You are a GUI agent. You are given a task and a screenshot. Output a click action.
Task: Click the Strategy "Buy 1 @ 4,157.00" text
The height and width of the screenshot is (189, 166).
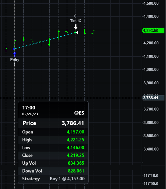pos(67,179)
